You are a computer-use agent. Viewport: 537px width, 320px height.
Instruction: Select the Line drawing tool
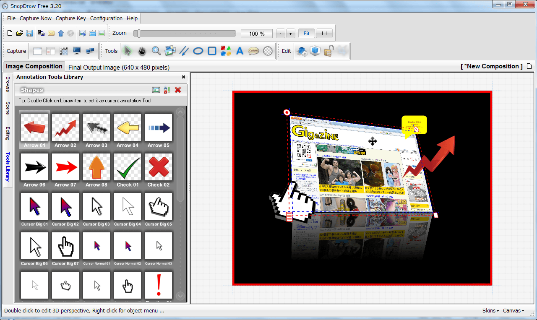[184, 51]
